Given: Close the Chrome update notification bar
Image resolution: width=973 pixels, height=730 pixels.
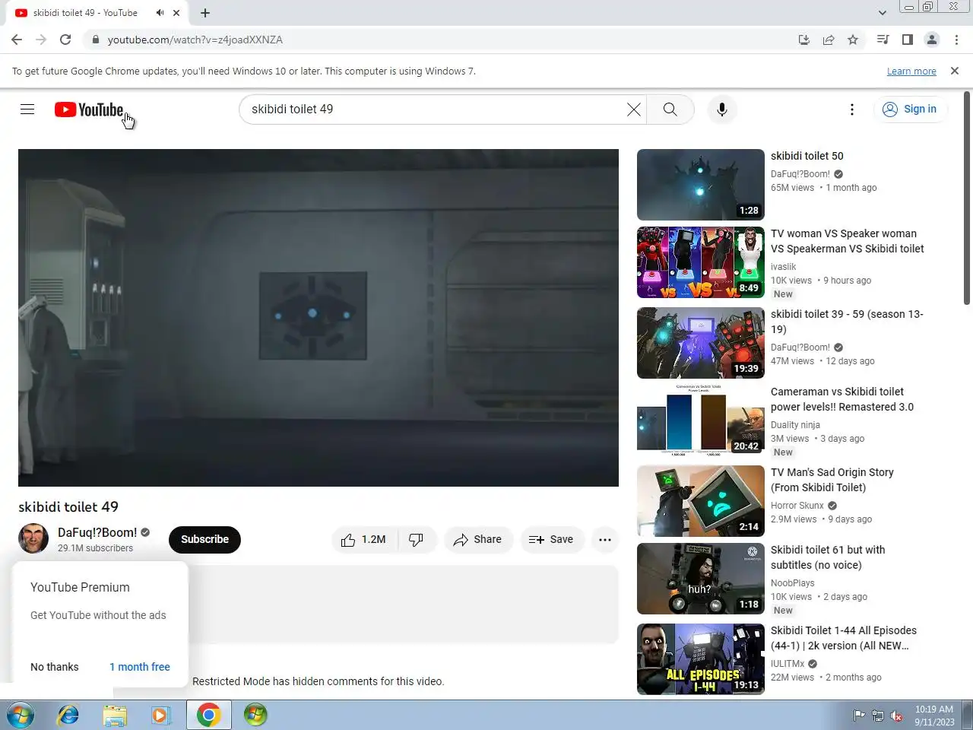Looking at the screenshot, I should click(955, 71).
